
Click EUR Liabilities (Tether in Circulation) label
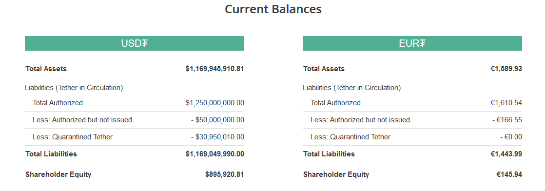(352, 88)
